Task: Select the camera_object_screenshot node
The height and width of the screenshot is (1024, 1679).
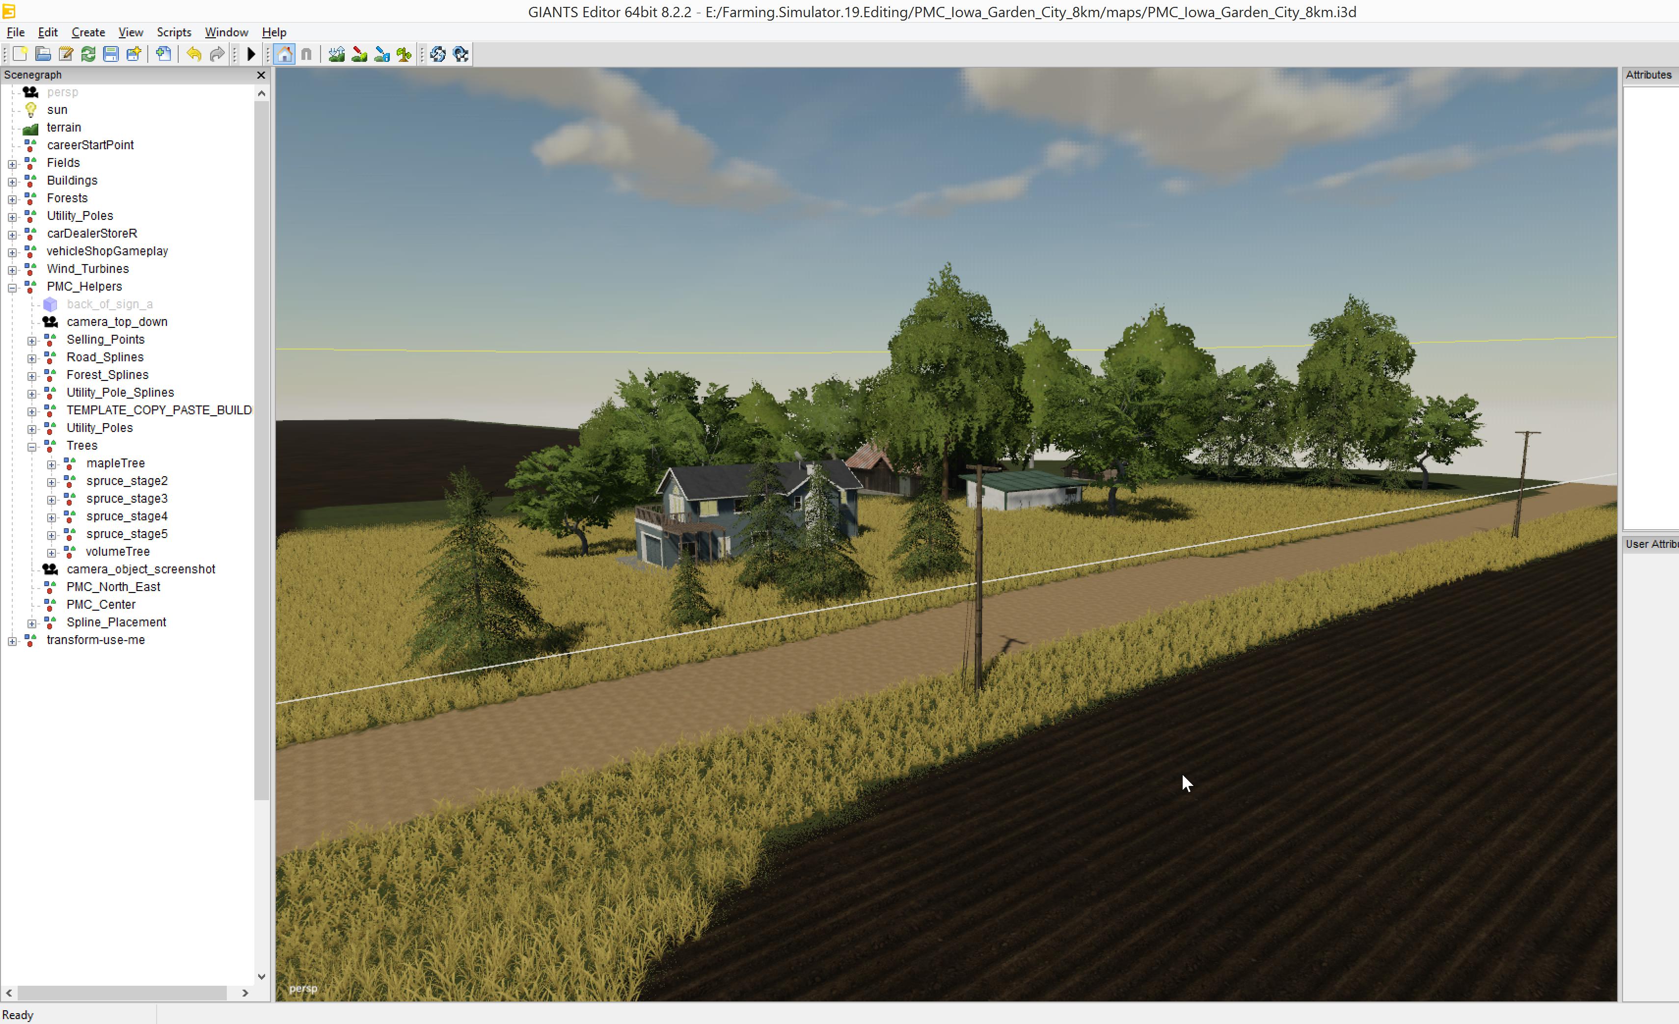Action: coord(141,569)
